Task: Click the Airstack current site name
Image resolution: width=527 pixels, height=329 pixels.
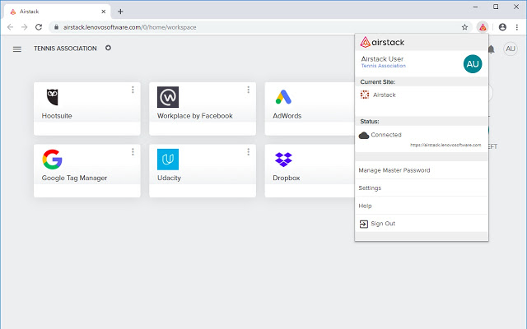Action: [x=385, y=95]
